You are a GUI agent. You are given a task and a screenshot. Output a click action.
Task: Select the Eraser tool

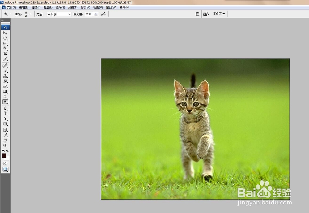[5, 86]
